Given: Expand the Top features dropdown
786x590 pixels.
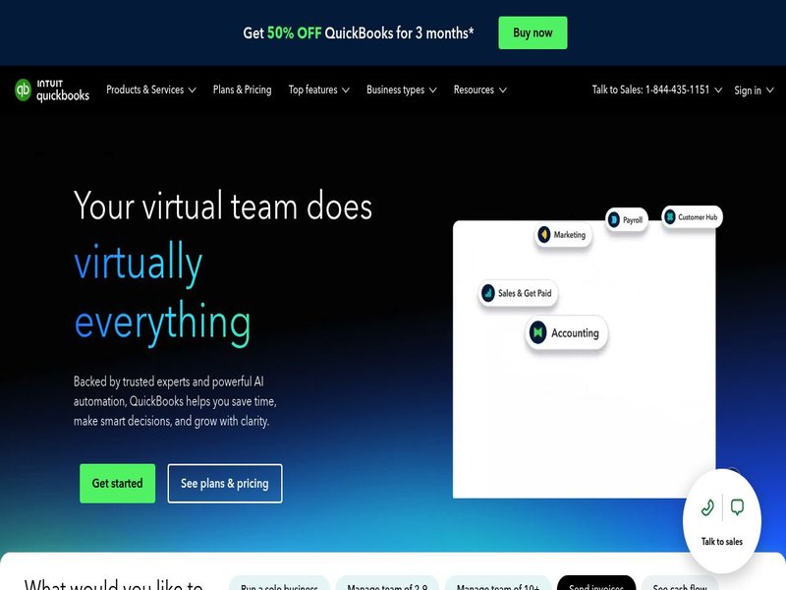Looking at the screenshot, I should [318, 89].
